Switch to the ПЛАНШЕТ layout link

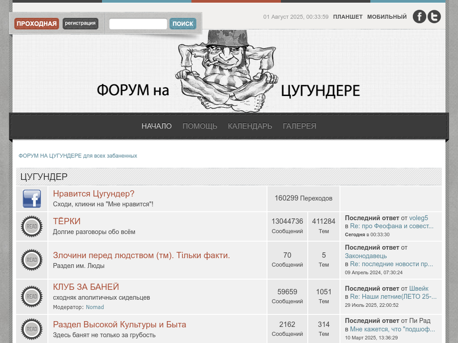348,17
